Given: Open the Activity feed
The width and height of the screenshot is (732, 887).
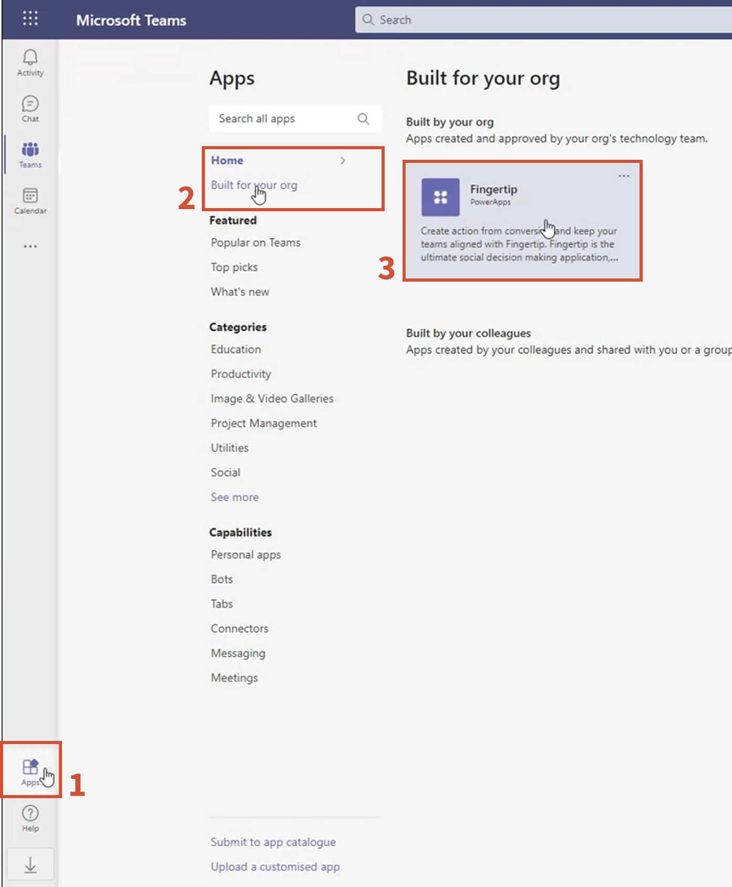Looking at the screenshot, I should 30,63.
